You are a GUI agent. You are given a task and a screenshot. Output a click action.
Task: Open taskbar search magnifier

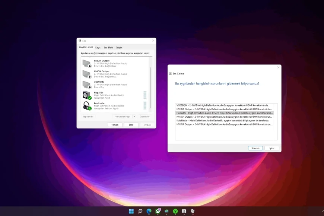140,211
